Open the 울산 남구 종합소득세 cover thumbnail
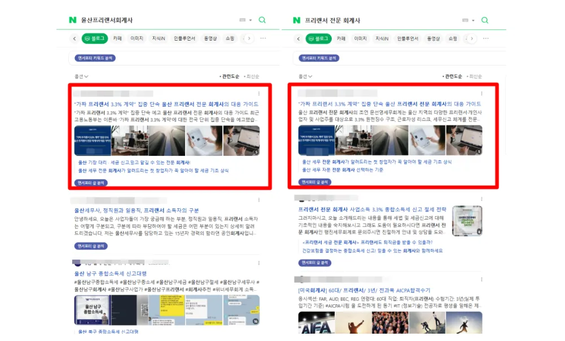 tap(93, 310)
